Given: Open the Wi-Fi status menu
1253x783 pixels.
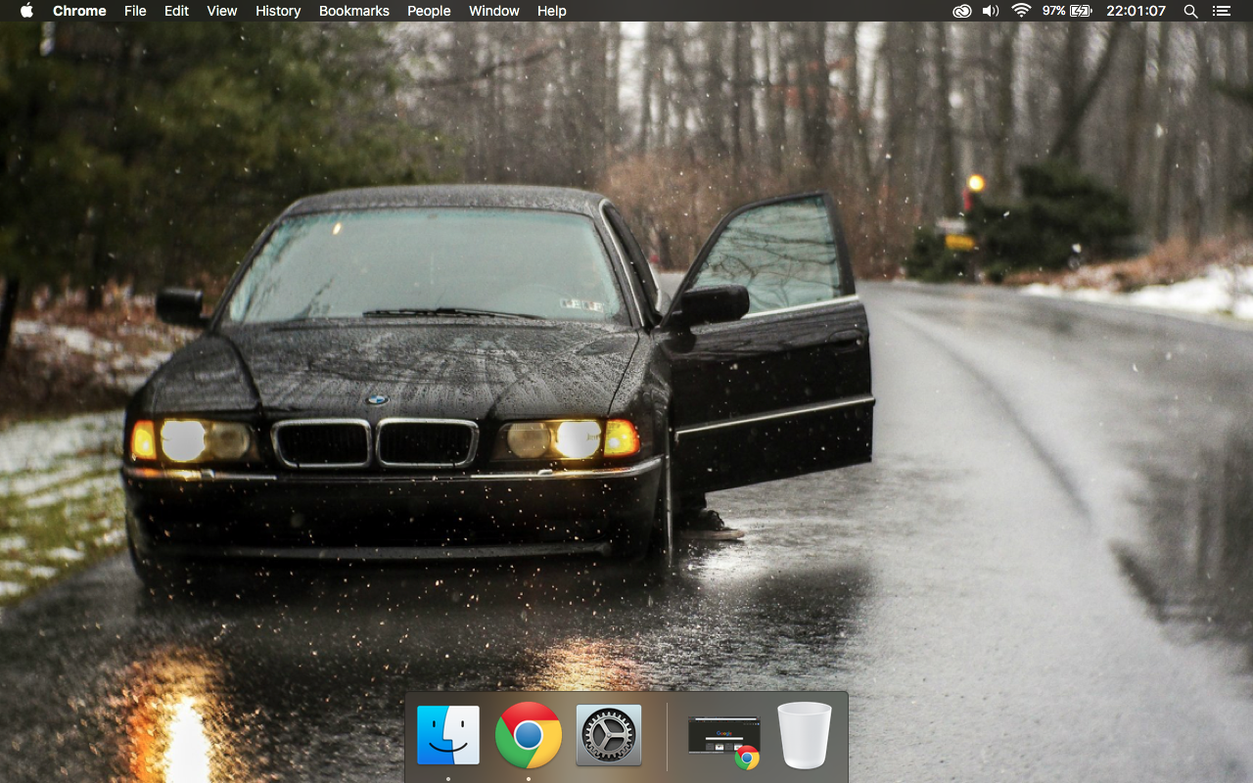Looking at the screenshot, I should tap(1021, 11).
